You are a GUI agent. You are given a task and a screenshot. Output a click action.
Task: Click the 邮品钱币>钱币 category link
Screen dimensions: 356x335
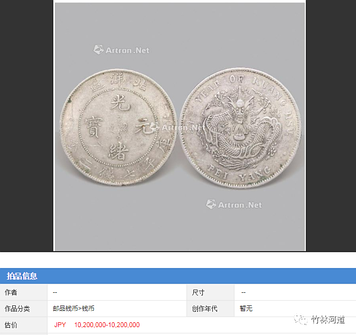coord(73,309)
